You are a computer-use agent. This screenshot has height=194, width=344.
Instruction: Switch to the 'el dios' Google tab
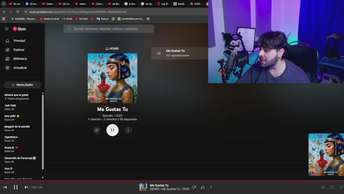[x=130, y=4]
